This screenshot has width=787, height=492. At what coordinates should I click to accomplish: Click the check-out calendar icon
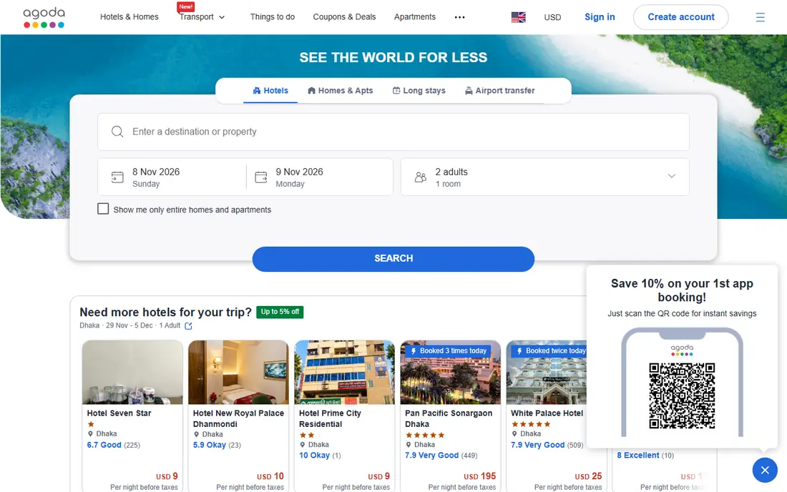click(261, 177)
